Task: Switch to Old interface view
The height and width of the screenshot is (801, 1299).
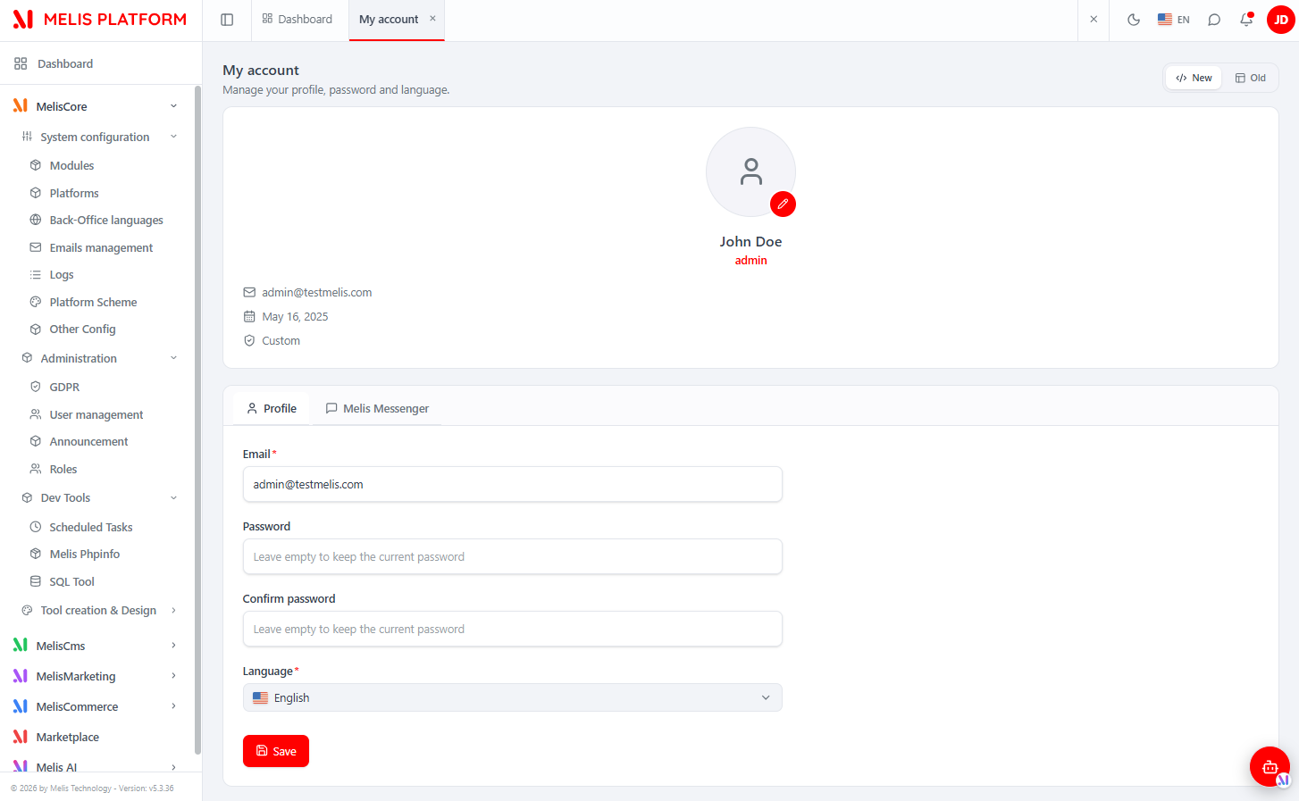Action: pos(1251,79)
